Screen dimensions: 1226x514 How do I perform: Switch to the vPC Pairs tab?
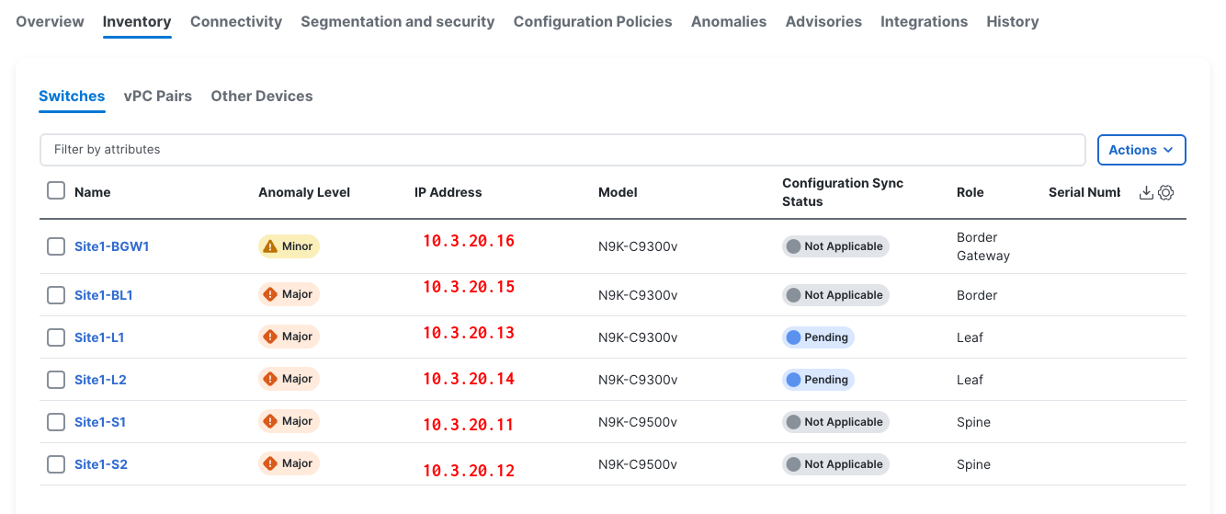(158, 97)
